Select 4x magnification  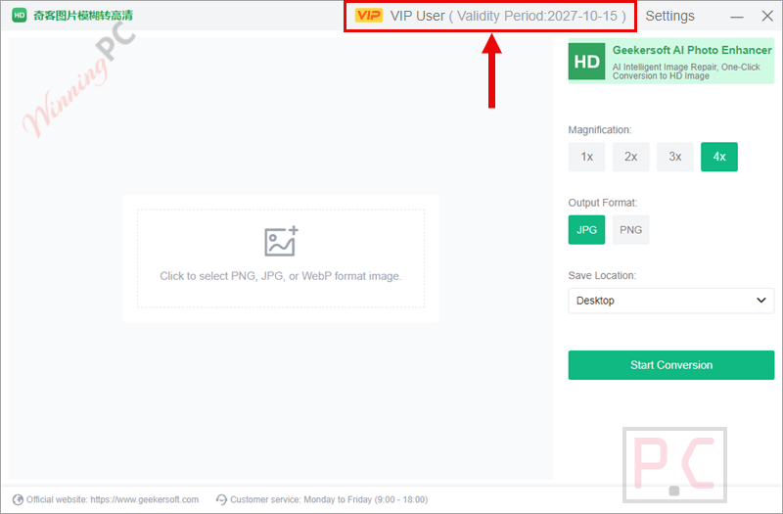719,157
